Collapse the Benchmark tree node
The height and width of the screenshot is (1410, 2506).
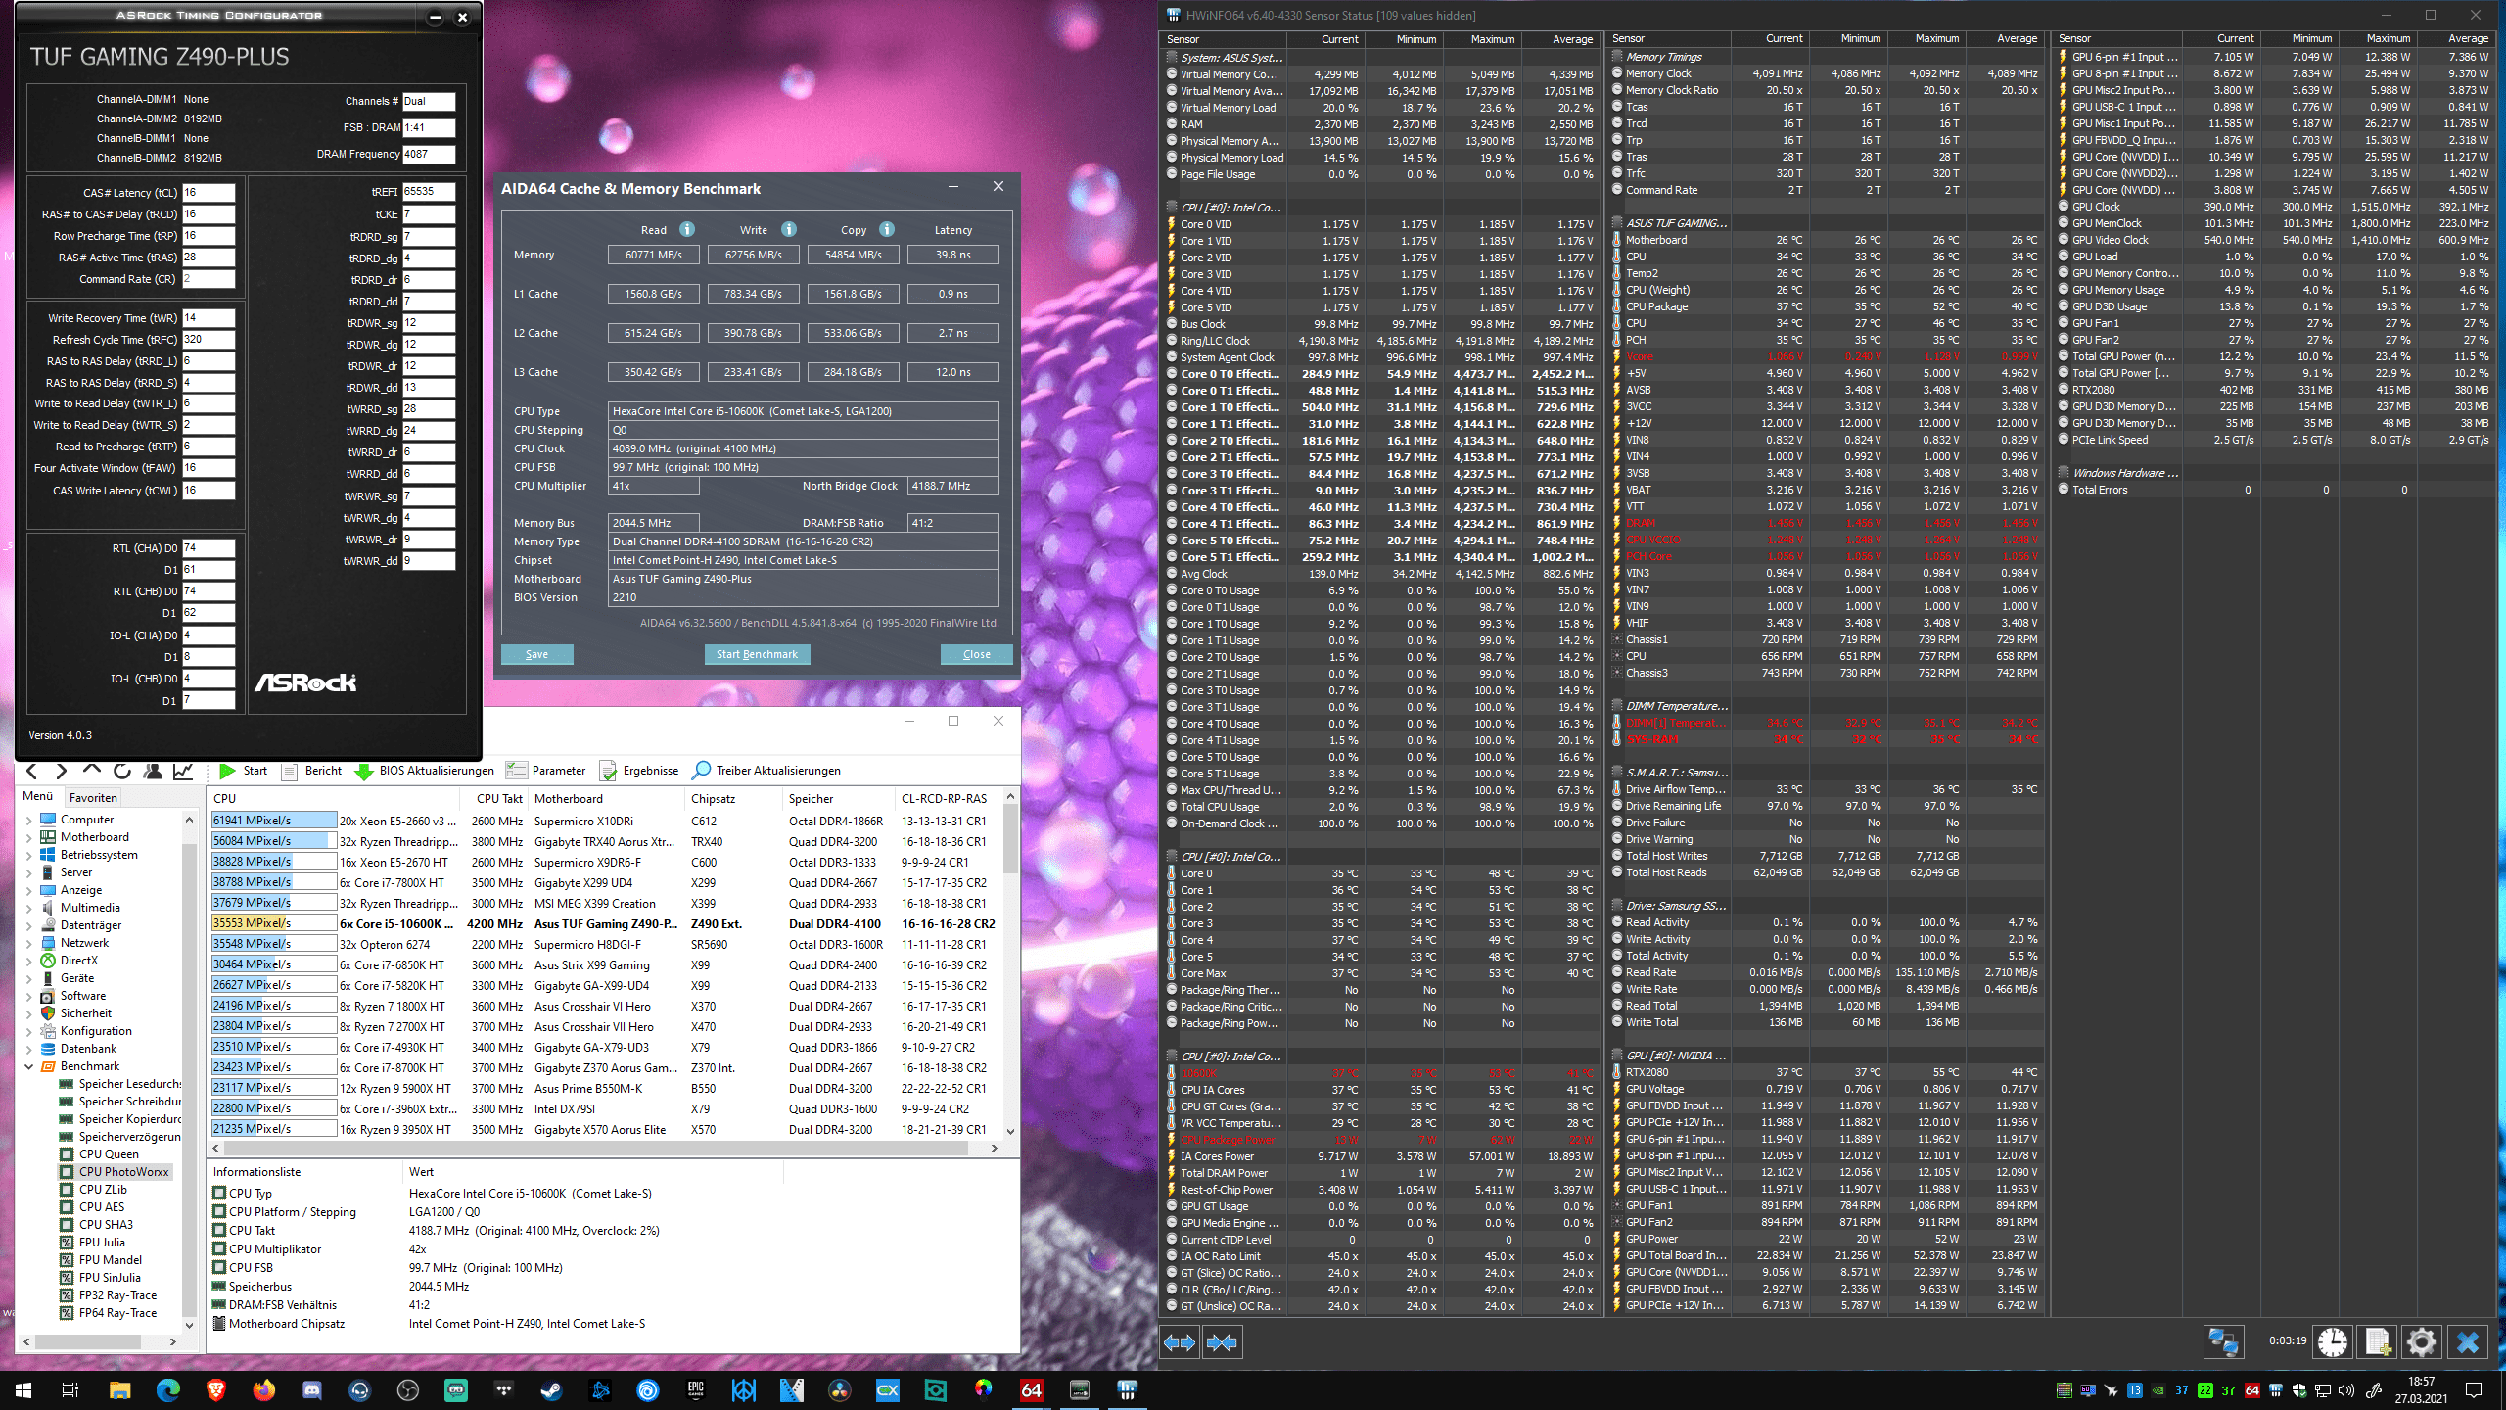(x=28, y=1066)
